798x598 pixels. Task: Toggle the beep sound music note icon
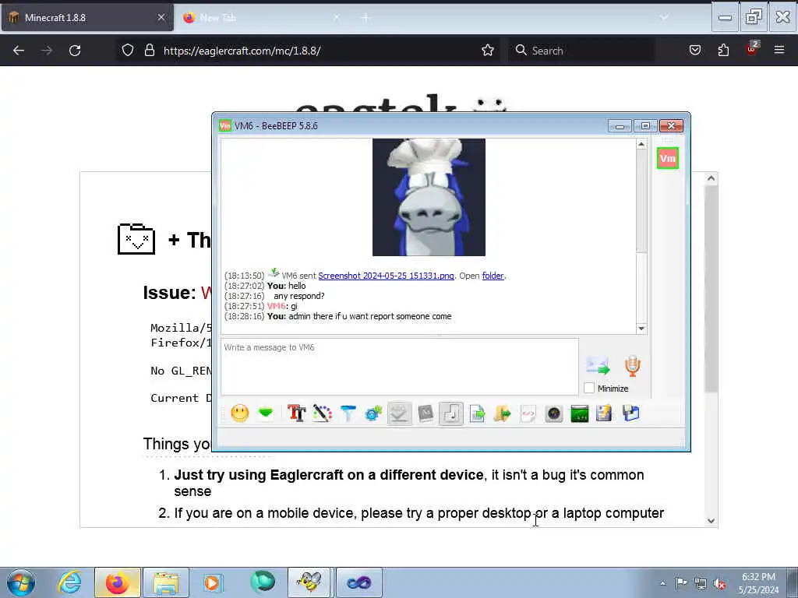[451, 413]
